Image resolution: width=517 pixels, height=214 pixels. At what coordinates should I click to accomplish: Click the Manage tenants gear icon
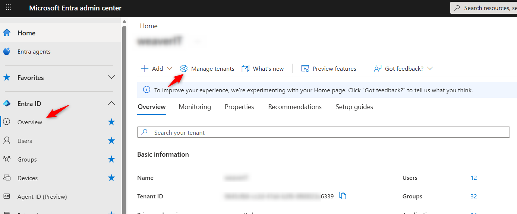click(183, 68)
